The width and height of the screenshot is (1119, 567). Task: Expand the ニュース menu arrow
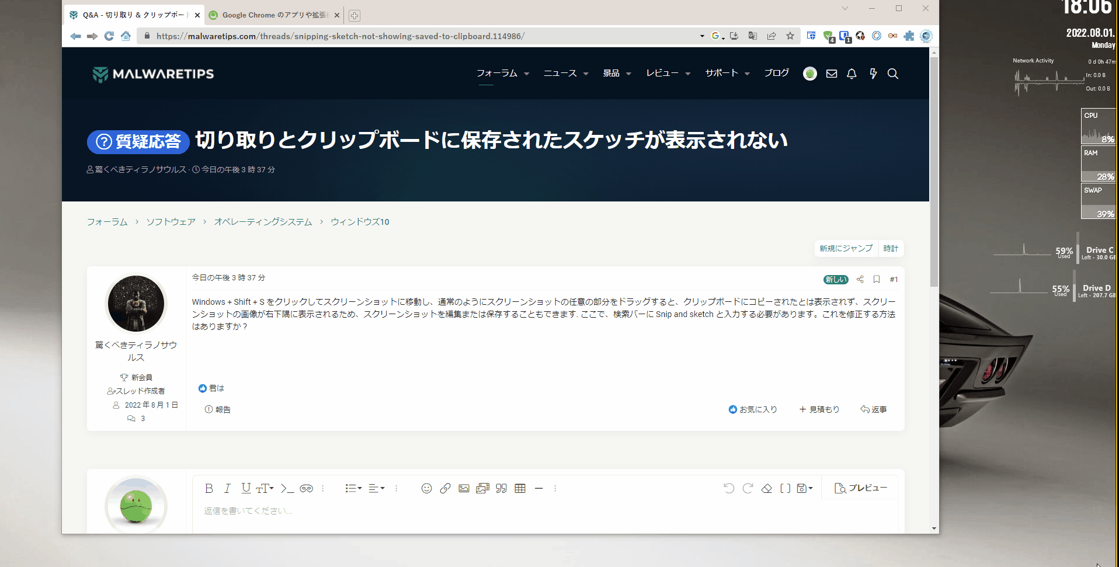tap(586, 74)
